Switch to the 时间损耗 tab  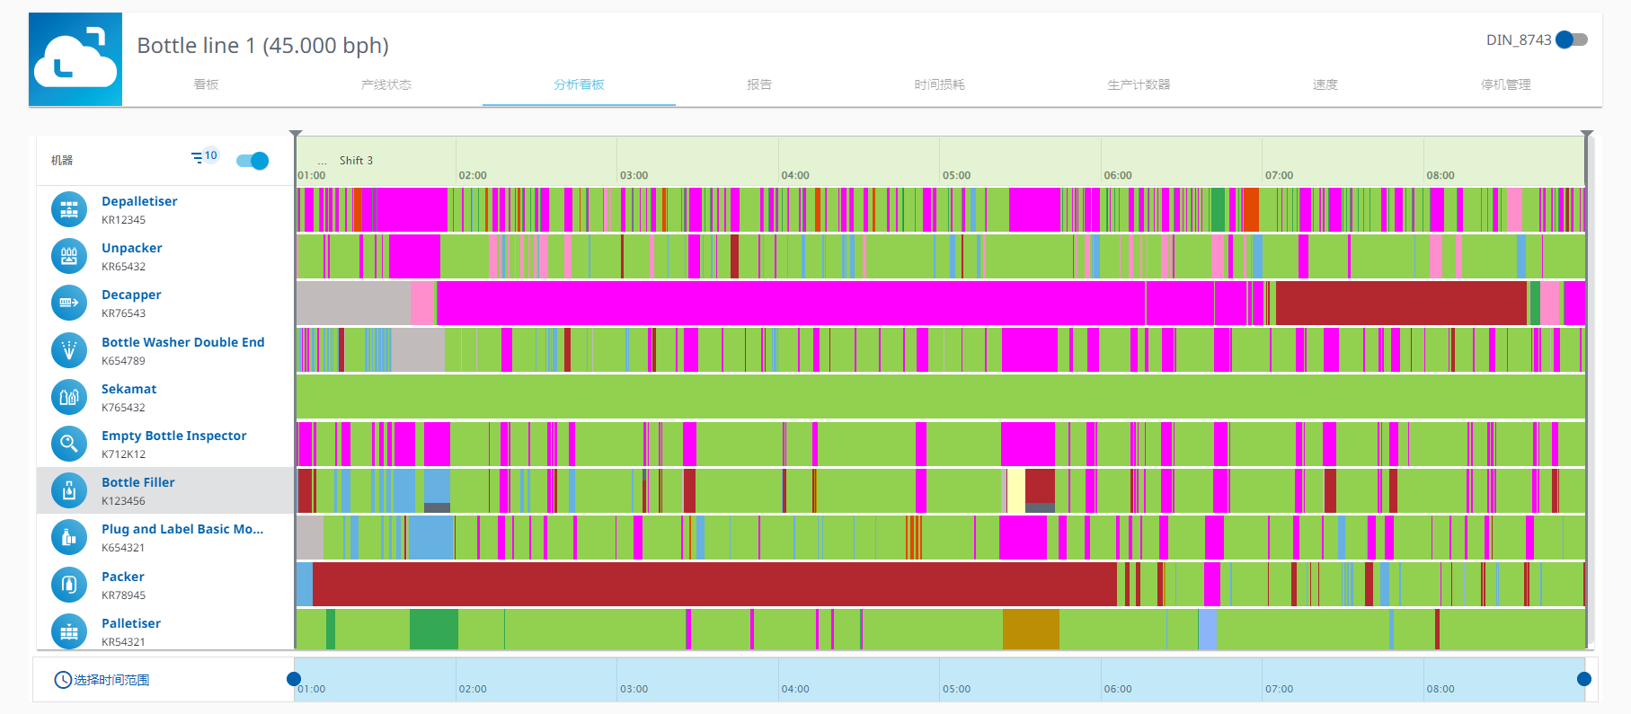tap(939, 84)
